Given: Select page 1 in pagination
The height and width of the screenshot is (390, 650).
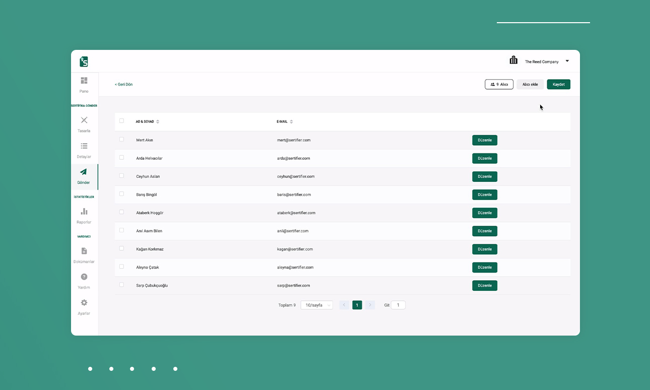Looking at the screenshot, I should [x=357, y=305].
